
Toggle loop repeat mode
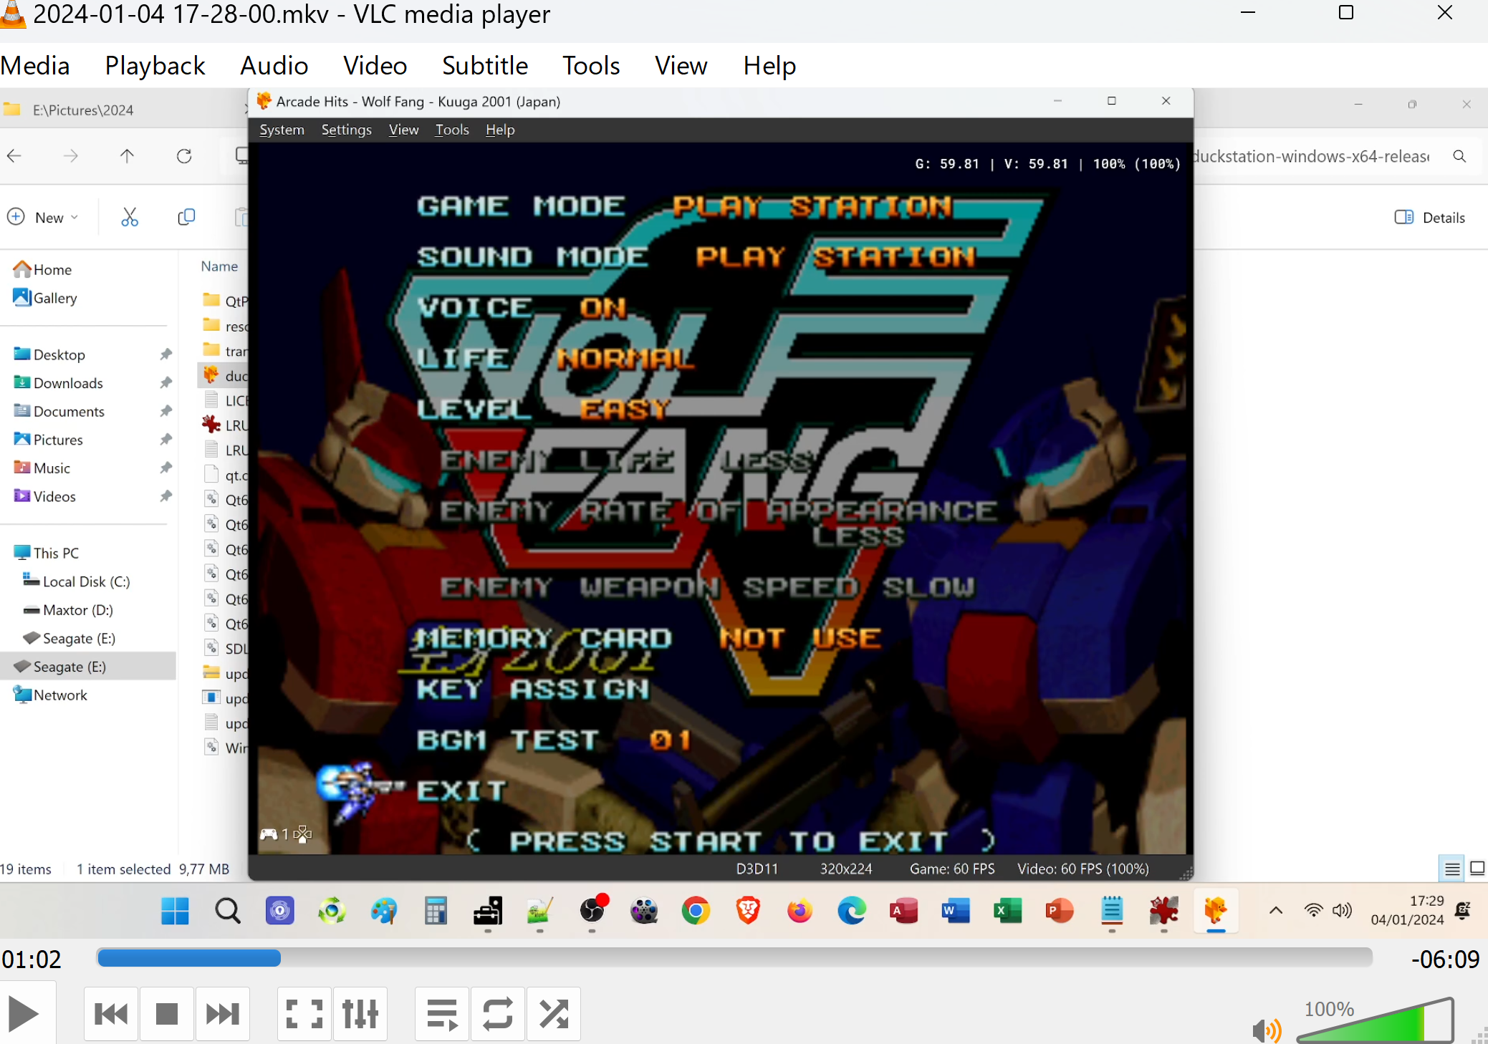[498, 1014]
